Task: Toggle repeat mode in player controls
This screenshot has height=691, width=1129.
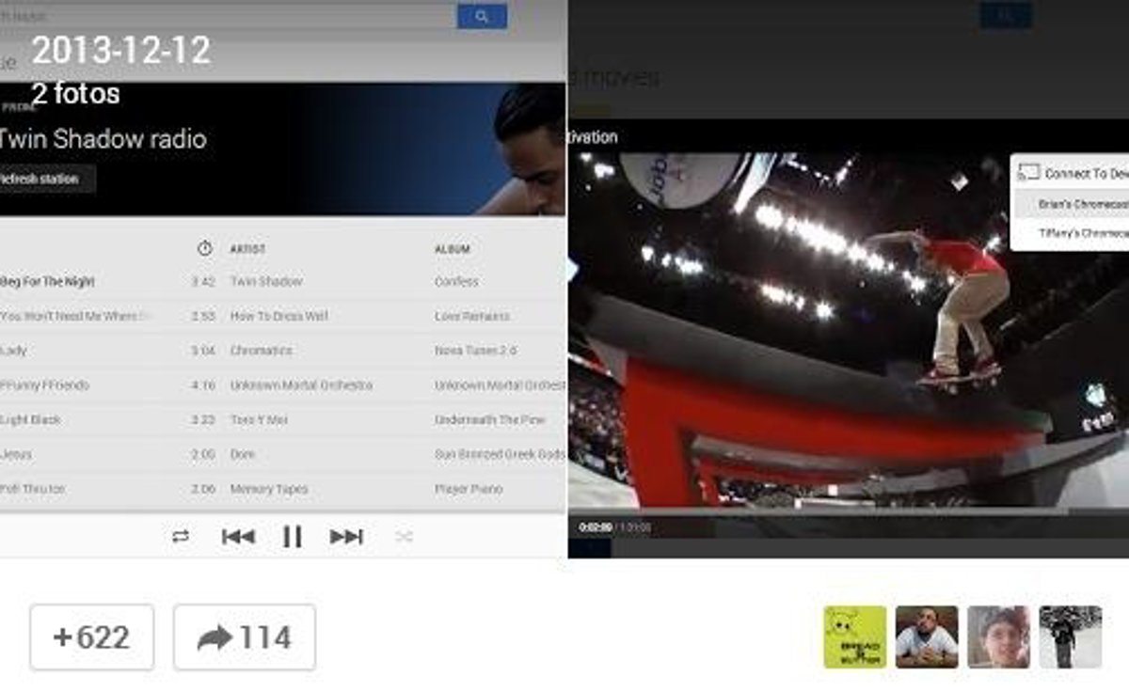Action: (181, 536)
